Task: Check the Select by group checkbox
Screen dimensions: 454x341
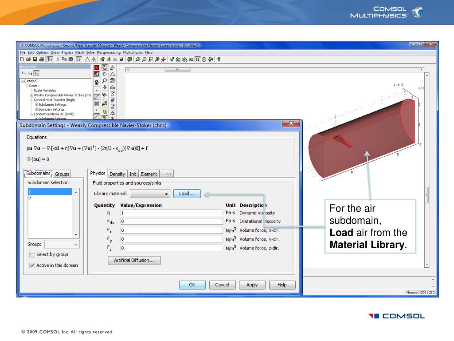Action: 32,254
